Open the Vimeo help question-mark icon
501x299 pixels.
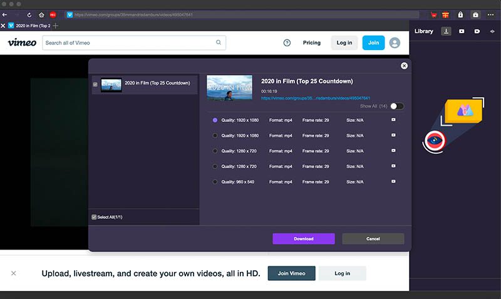point(287,43)
